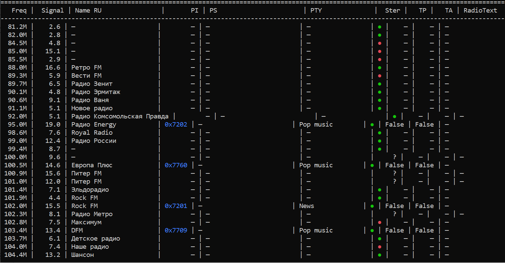Click the Signal column header
This screenshot has width=505, height=263.
[x=53, y=11]
